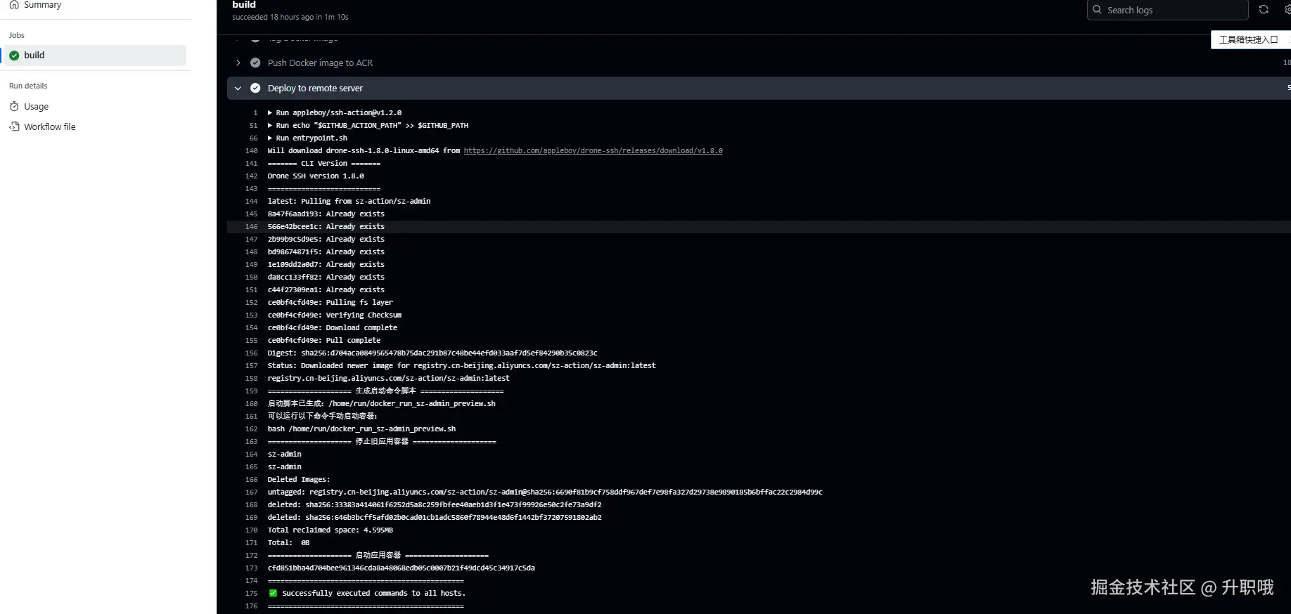This screenshot has width=1291, height=614.
Task: Open the Workflow file page
Action: point(50,127)
